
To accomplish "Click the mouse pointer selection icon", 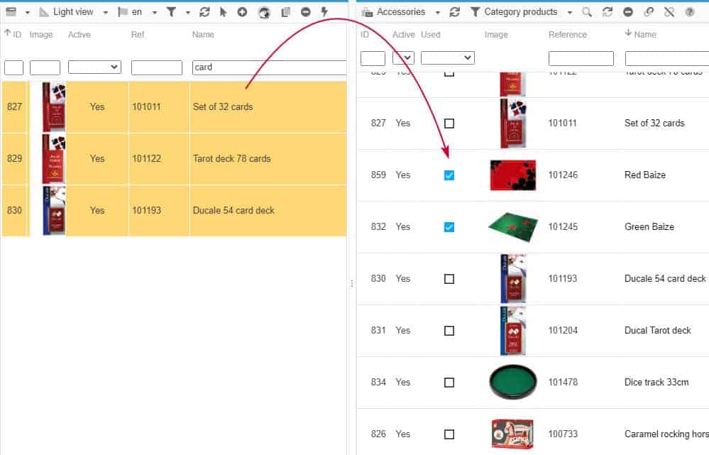I will tap(224, 12).
